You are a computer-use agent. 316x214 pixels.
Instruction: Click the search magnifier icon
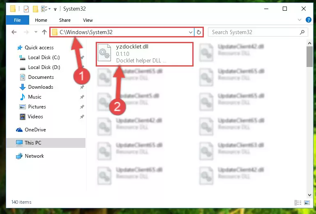(302, 32)
